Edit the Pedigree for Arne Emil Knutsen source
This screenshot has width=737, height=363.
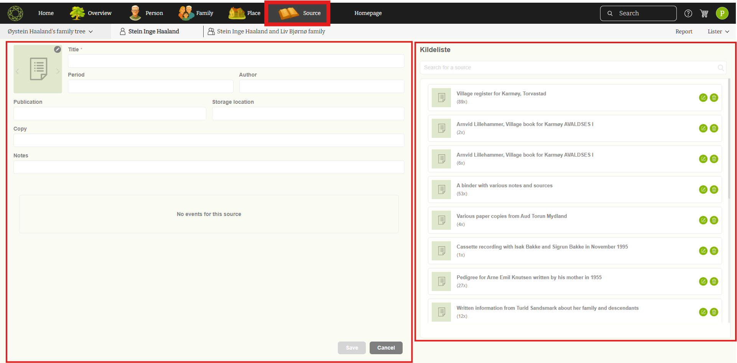tap(703, 281)
